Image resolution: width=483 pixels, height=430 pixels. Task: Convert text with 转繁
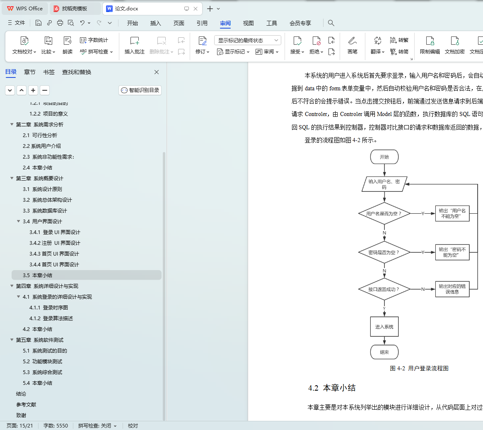[399, 40]
